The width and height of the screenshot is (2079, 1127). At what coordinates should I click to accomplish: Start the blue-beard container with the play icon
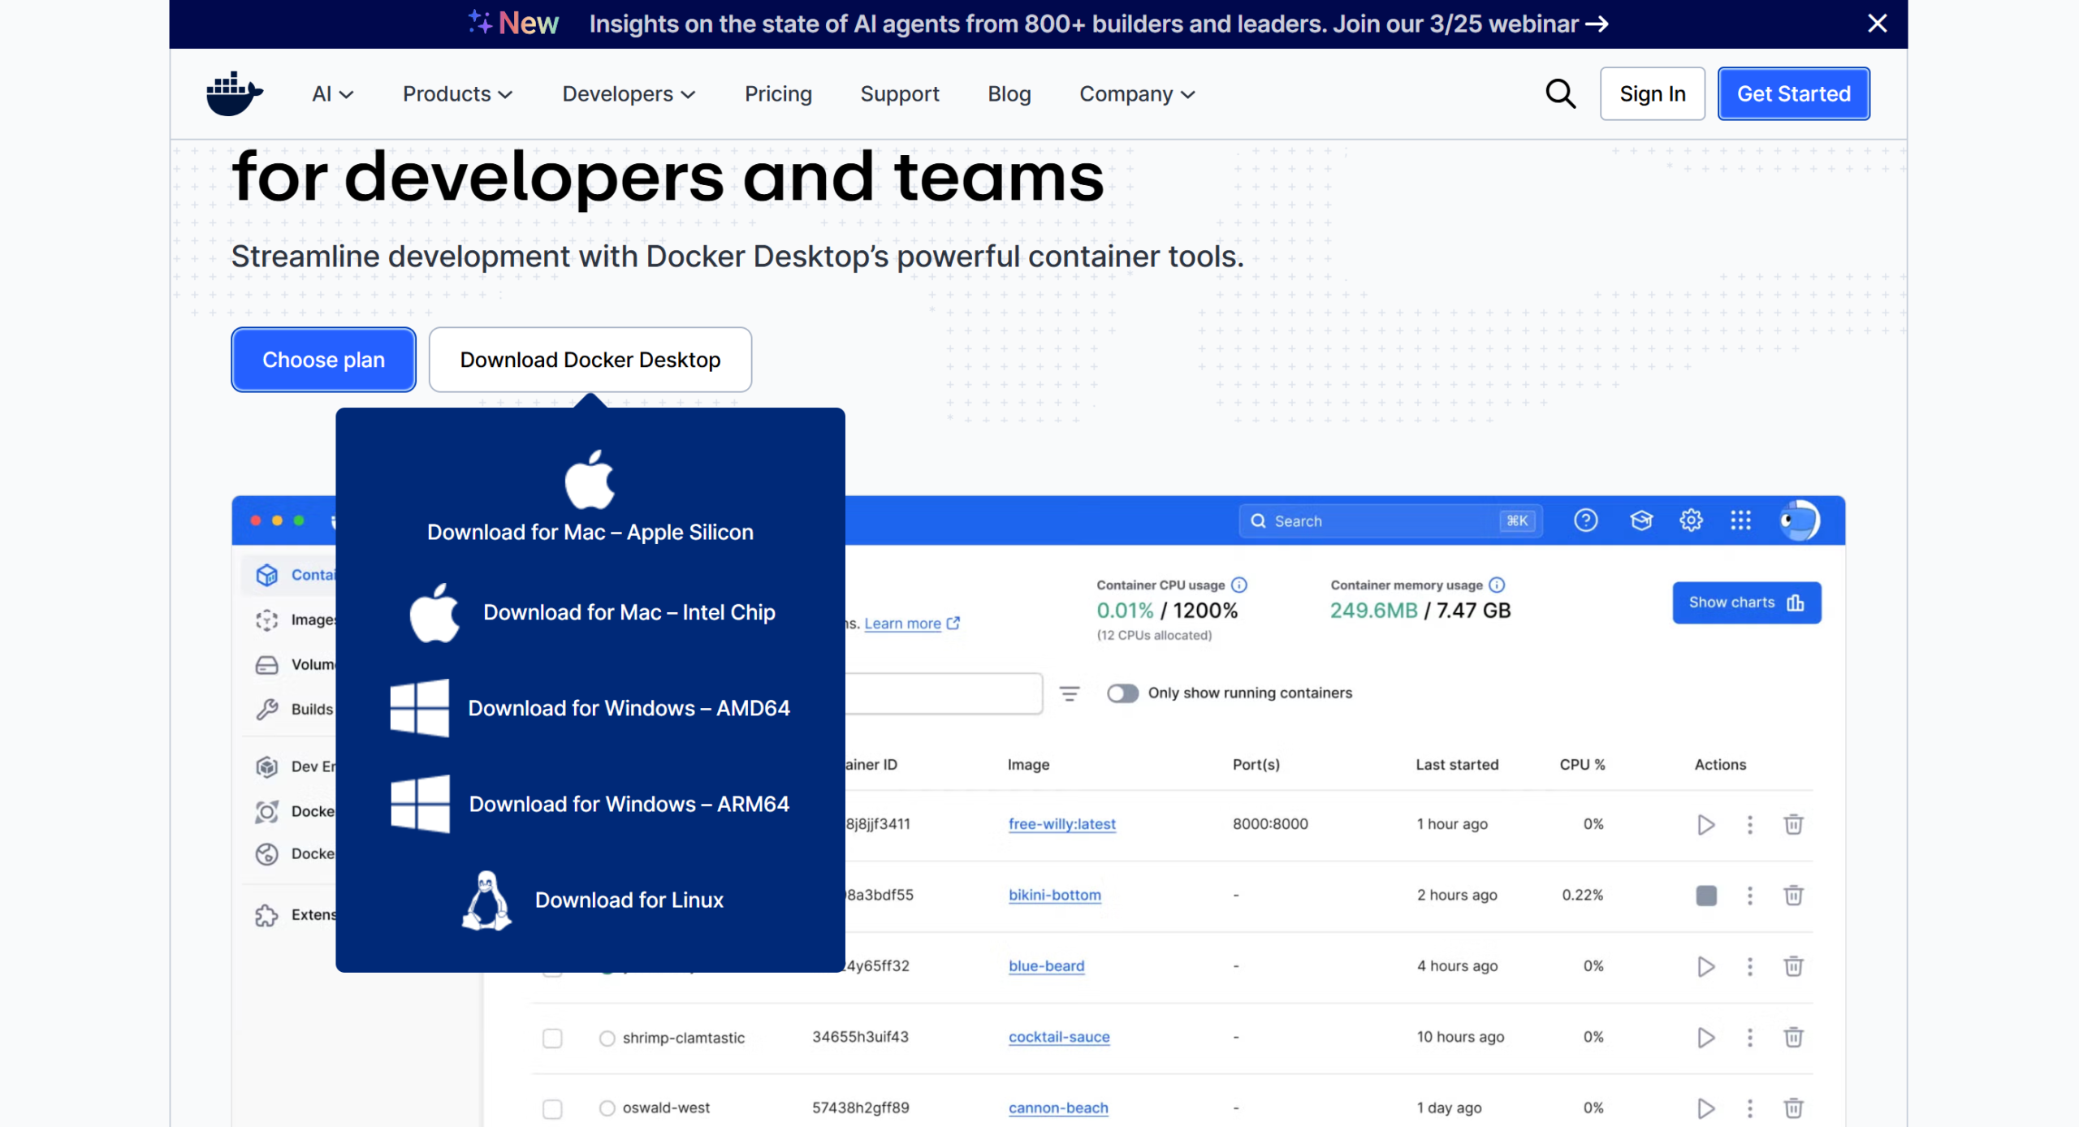[x=1705, y=966]
